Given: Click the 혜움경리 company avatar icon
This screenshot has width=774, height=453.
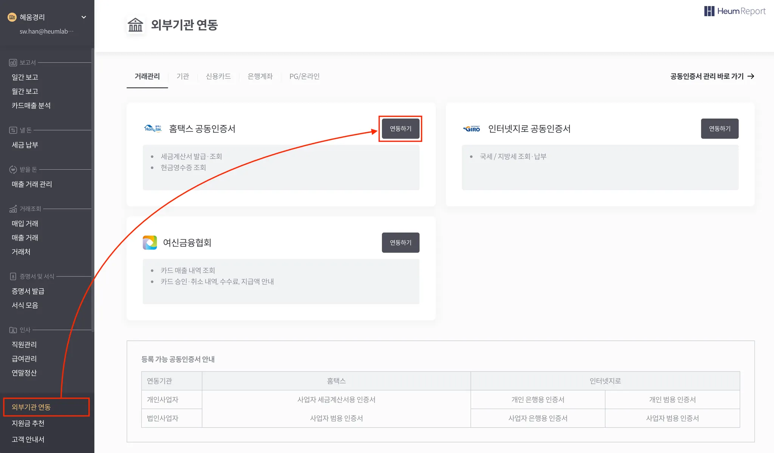Looking at the screenshot, I should 12,17.
